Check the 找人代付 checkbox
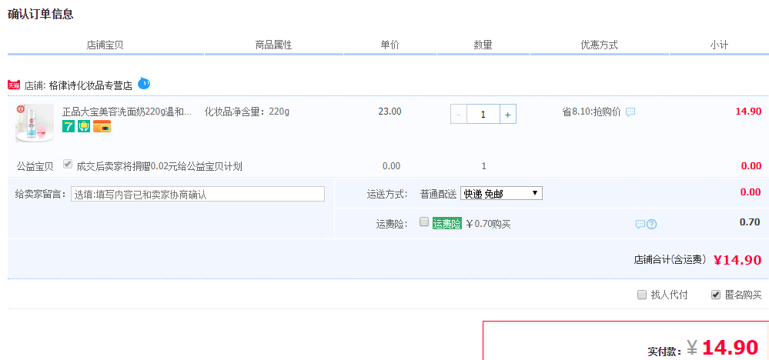This screenshot has height=360, width=769. [642, 295]
